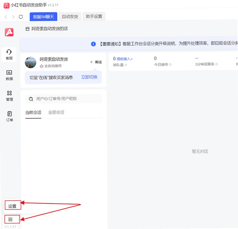
Task: Click the 阿奇索自动发货 profile avatar
Action: click(x=31, y=63)
